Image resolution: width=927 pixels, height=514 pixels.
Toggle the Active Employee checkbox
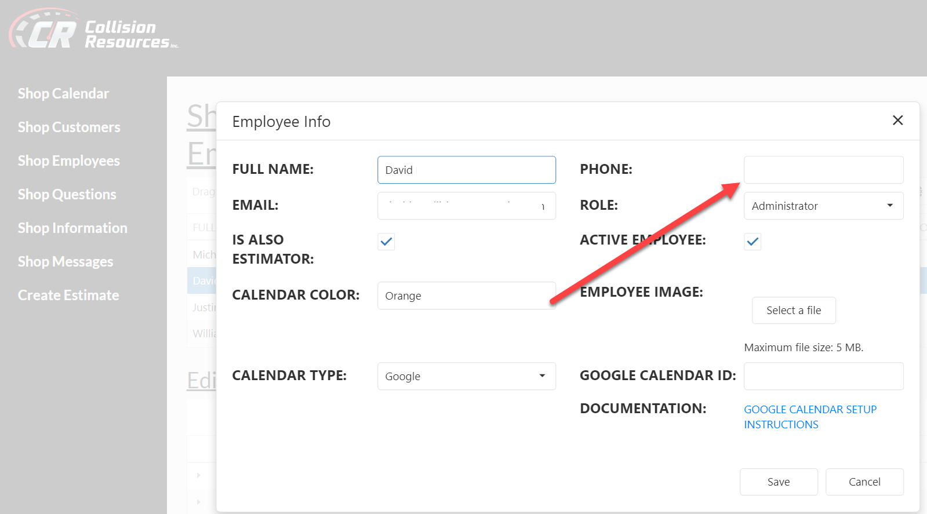(752, 242)
